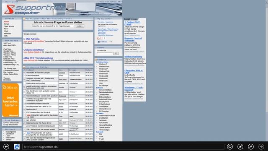This screenshot has width=268, height=151.
Task: Open the Software group heading
Action: (x=99, y=88)
